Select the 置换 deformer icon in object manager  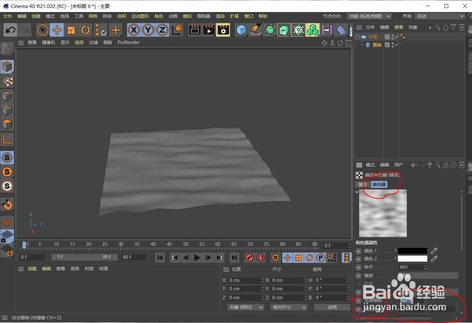pyautogui.click(x=368, y=45)
